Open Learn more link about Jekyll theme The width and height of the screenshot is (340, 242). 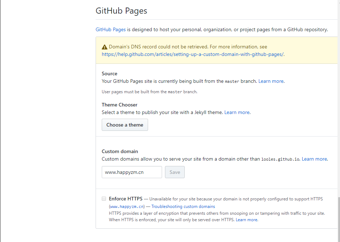pos(237,112)
